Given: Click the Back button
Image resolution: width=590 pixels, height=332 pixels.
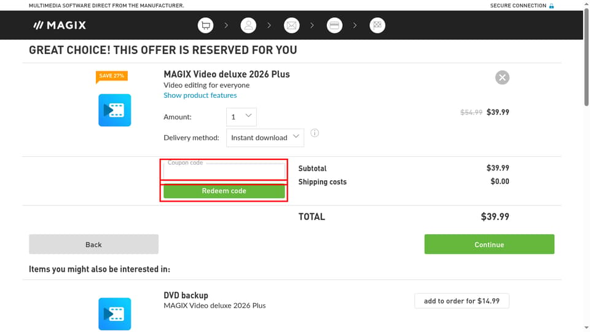Looking at the screenshot, I should pos(93,244).
